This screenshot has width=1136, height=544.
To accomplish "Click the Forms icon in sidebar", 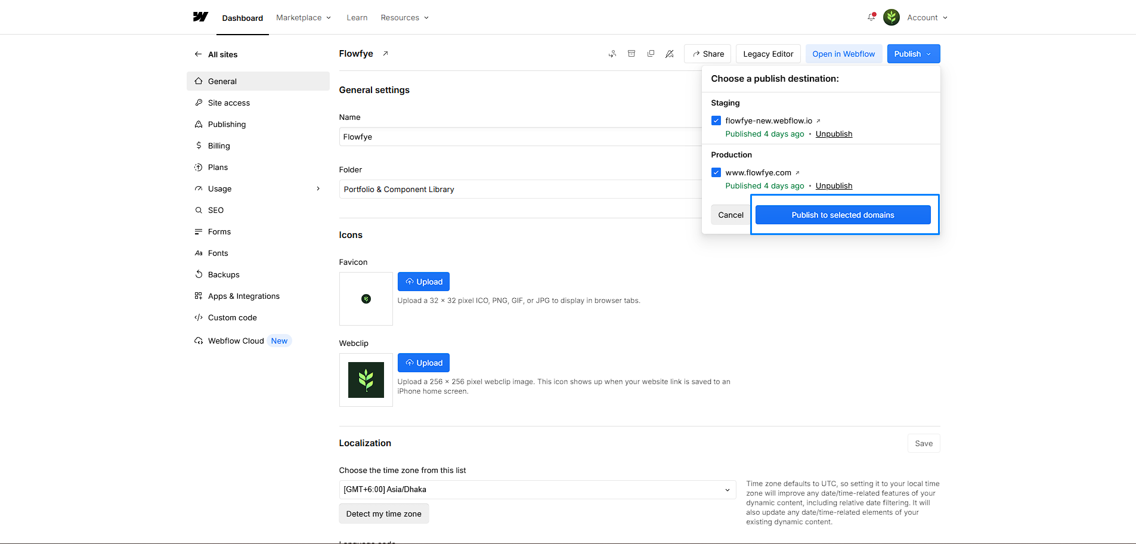I will [x=199, y=231].
